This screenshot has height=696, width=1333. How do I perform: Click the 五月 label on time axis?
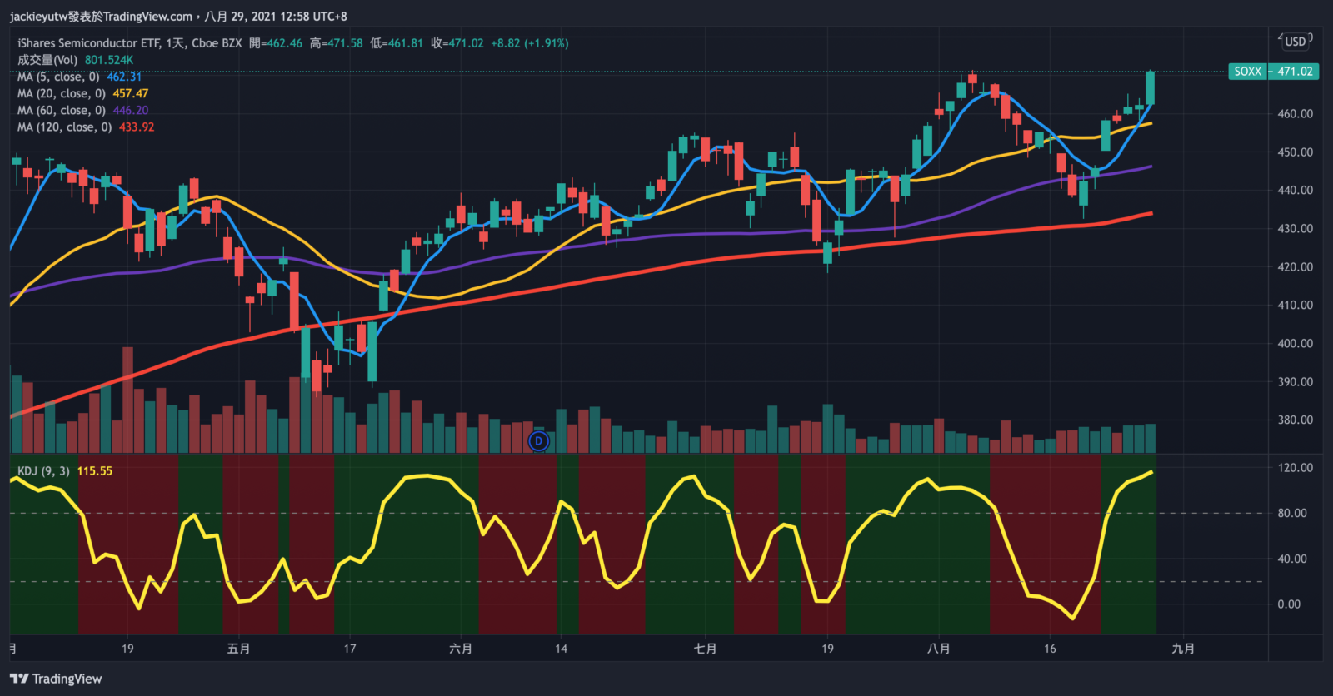coord(239,649)
